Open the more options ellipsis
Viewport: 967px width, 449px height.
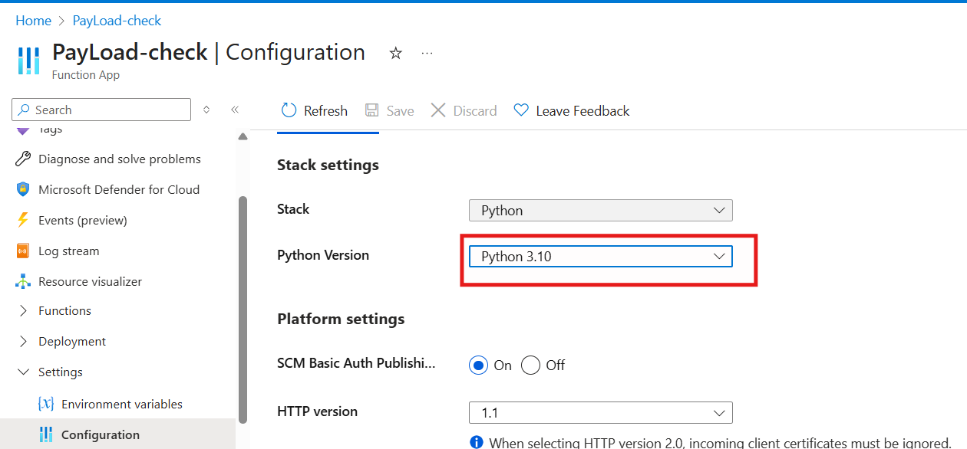pos(427,54)
